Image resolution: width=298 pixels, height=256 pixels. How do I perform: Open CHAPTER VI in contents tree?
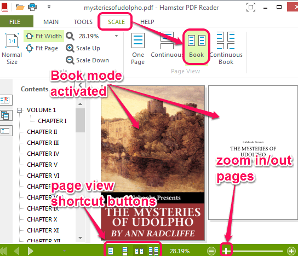[43, 176]
